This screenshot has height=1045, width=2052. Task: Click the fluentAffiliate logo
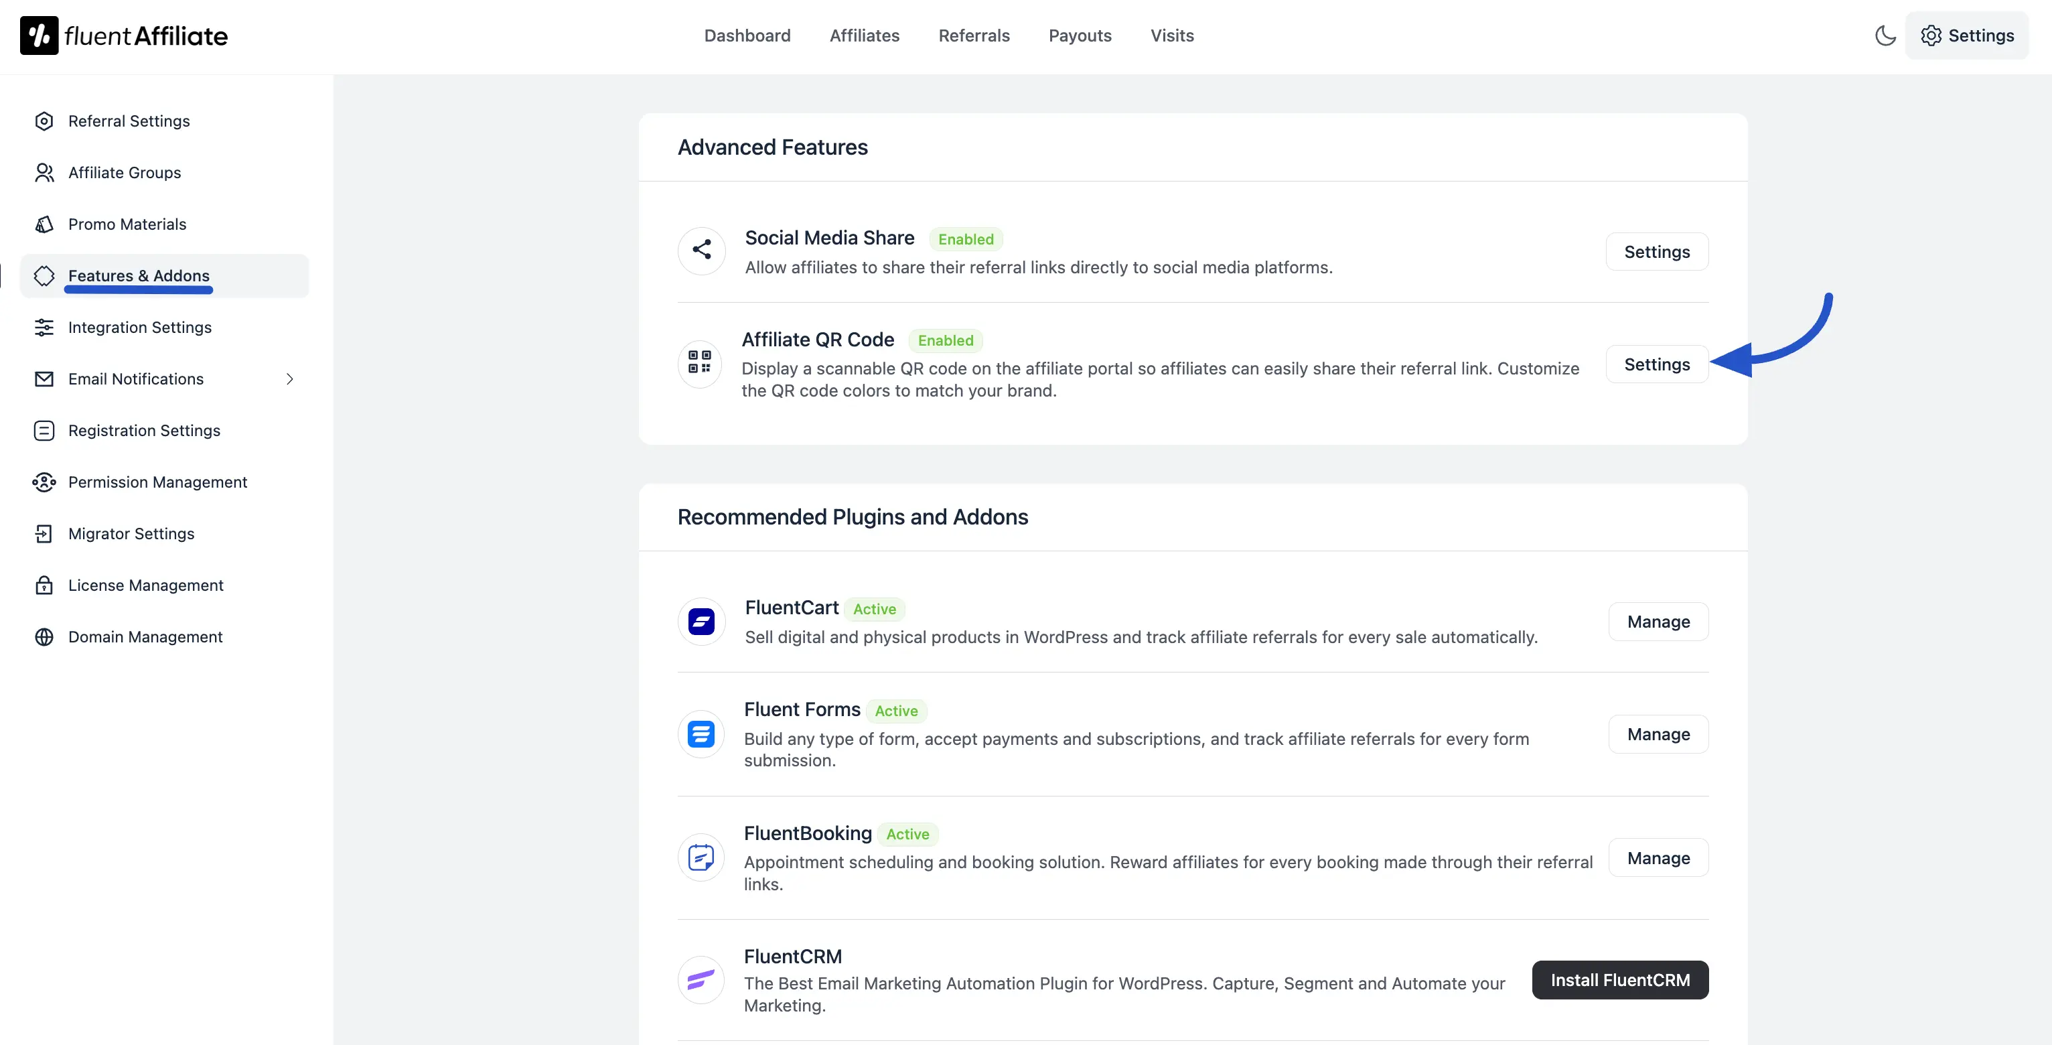pos(125,36)
